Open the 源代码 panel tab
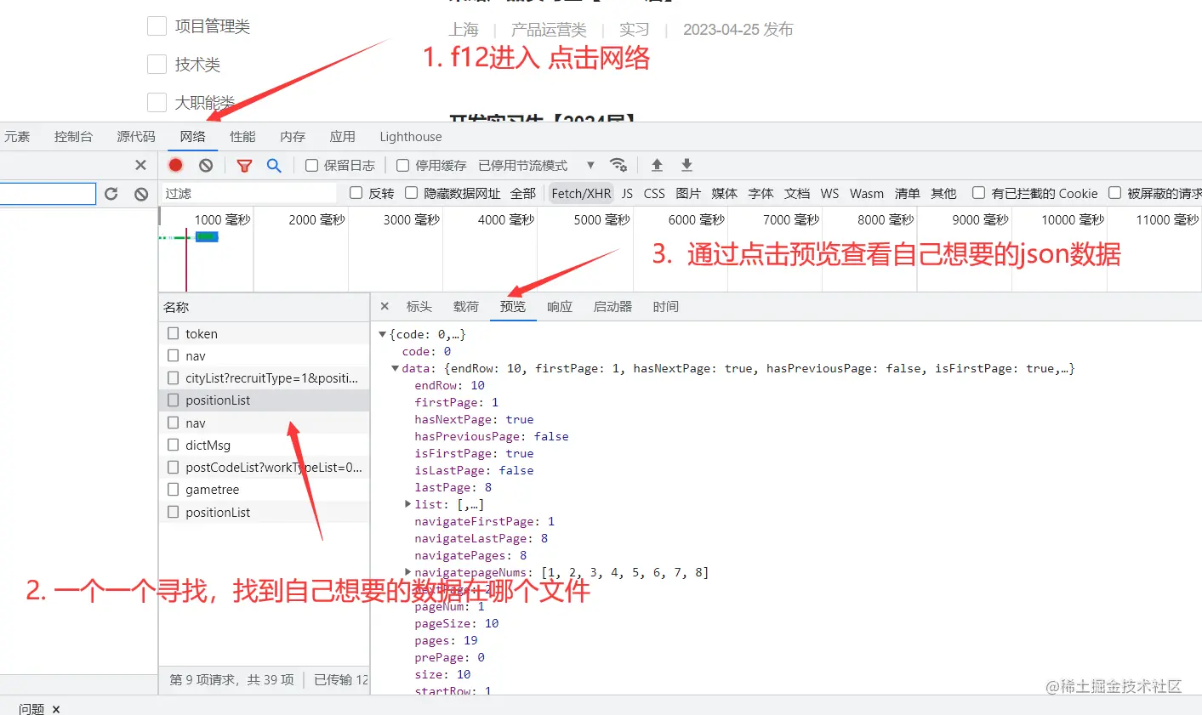This screenshot has height=715, width=1202. 136,136
